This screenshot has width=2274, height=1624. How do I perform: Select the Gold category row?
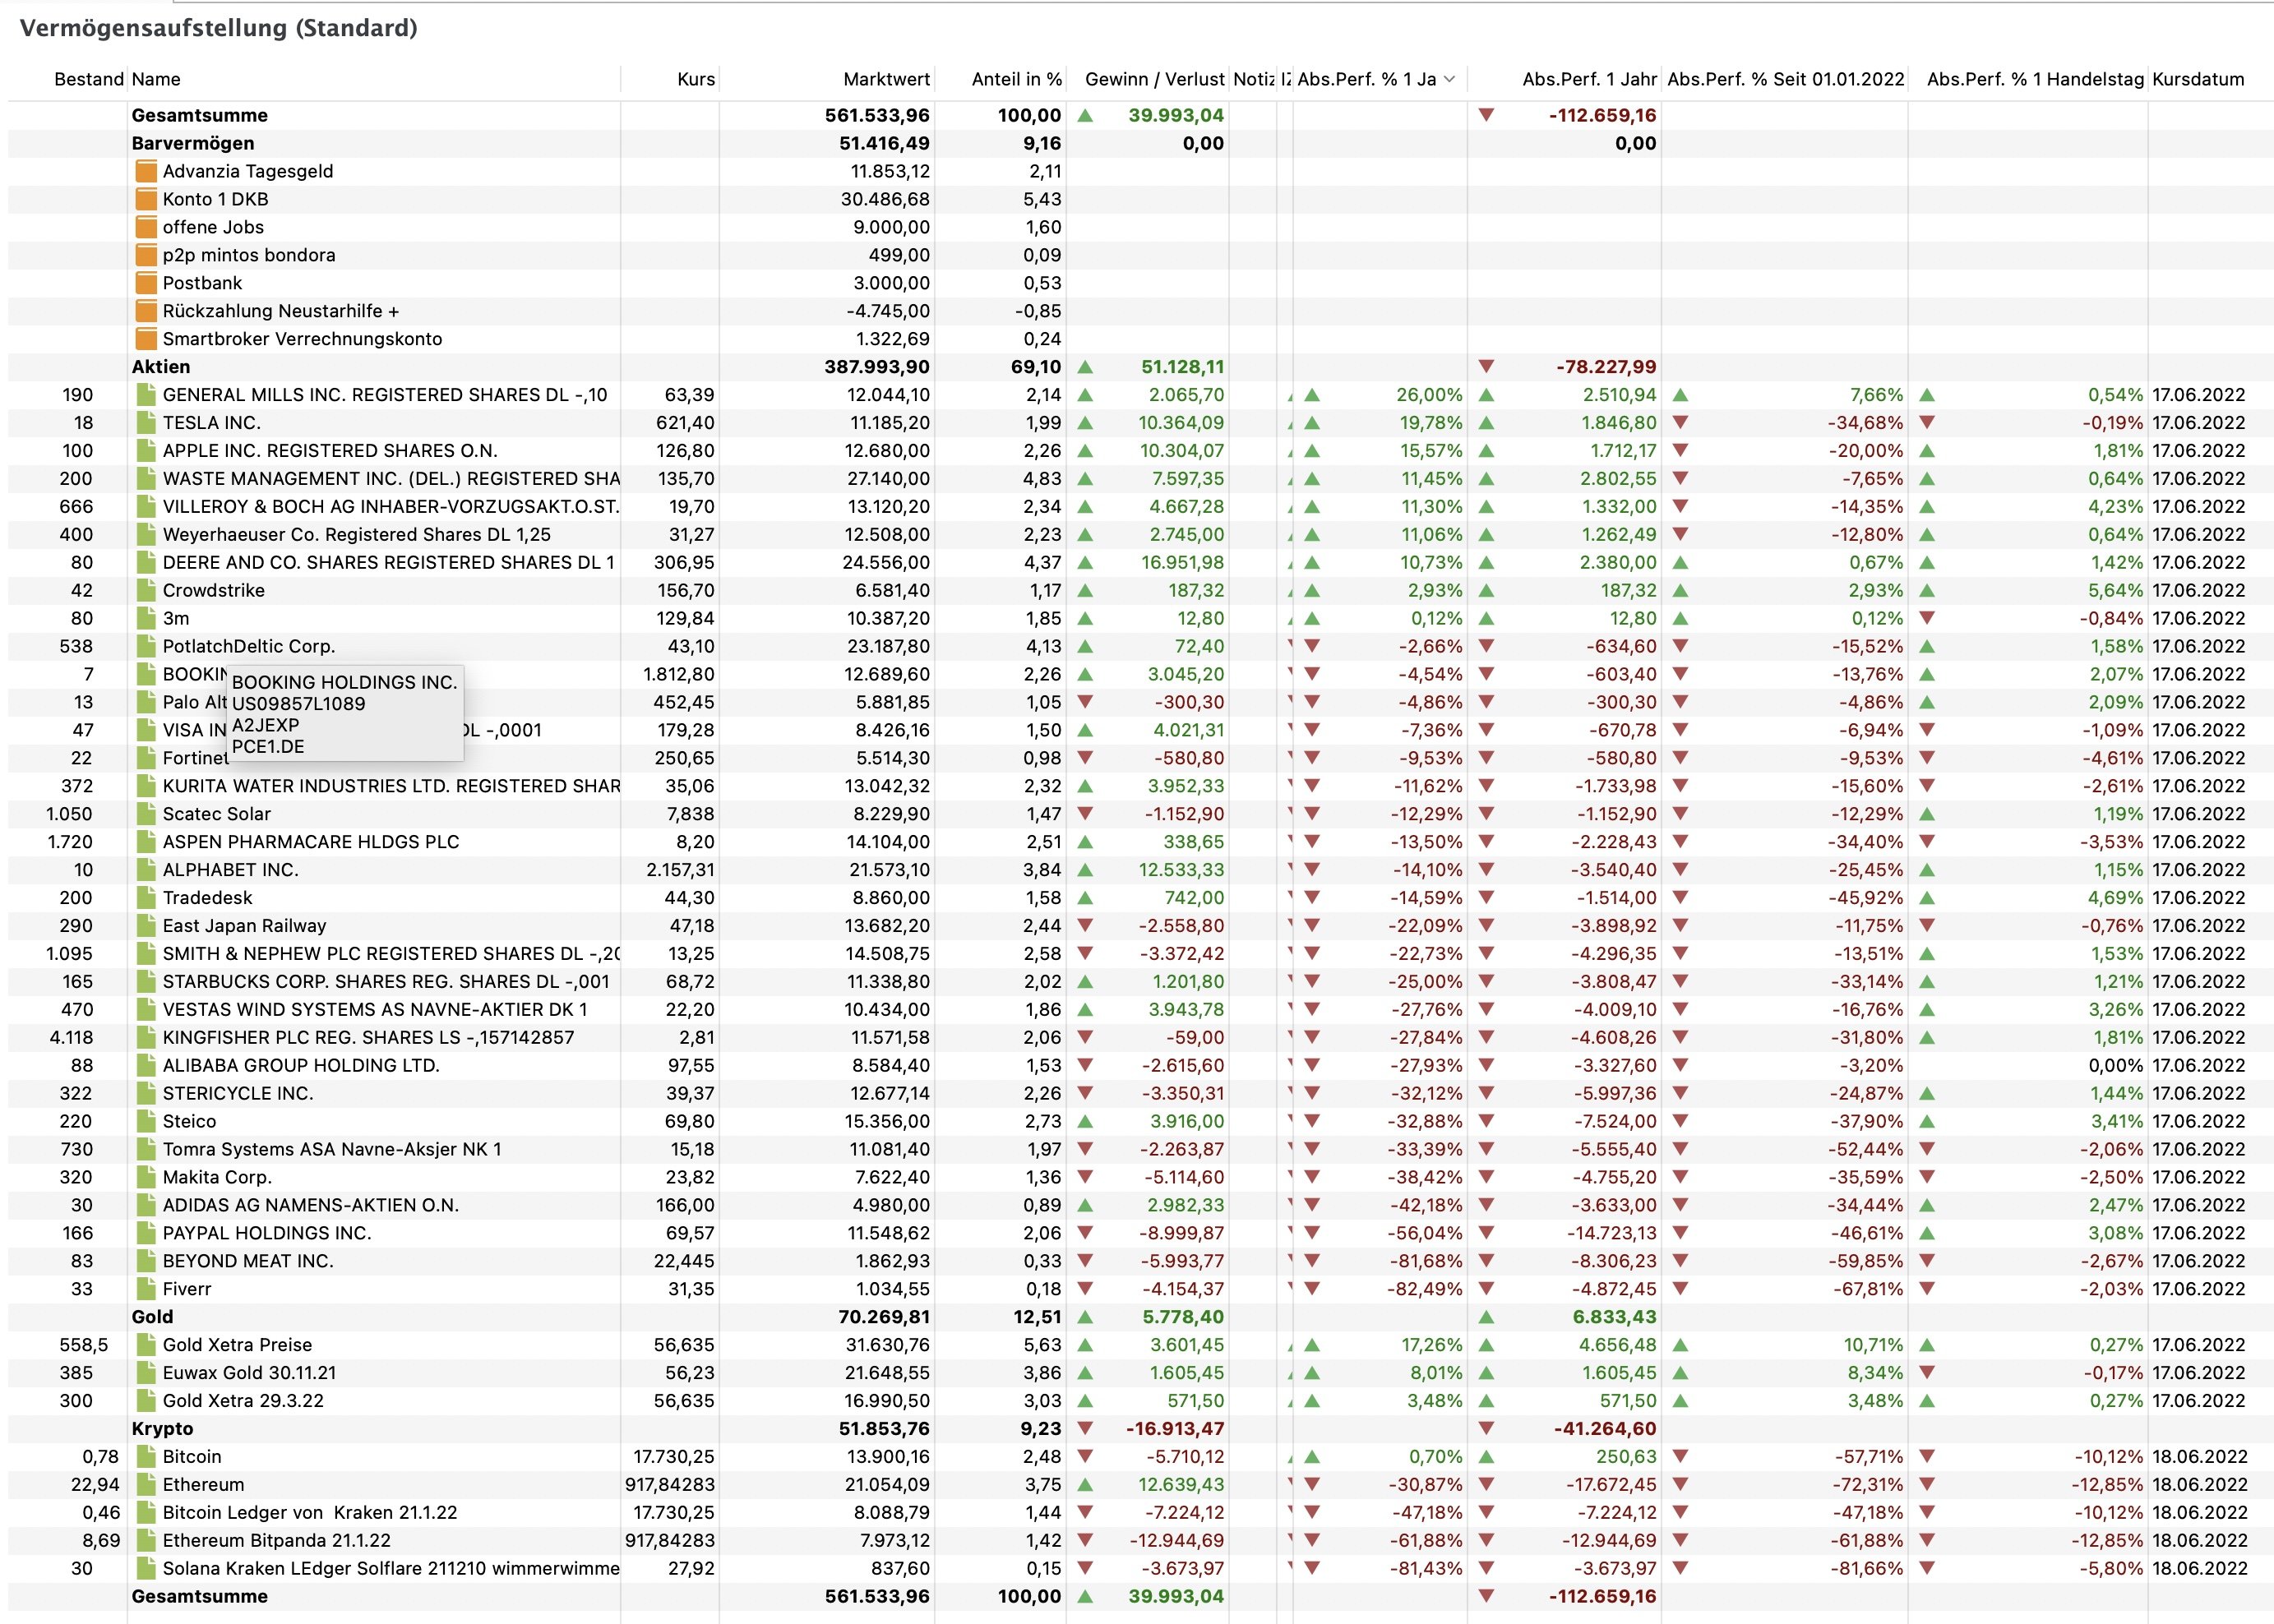(x=152, y=1317)
